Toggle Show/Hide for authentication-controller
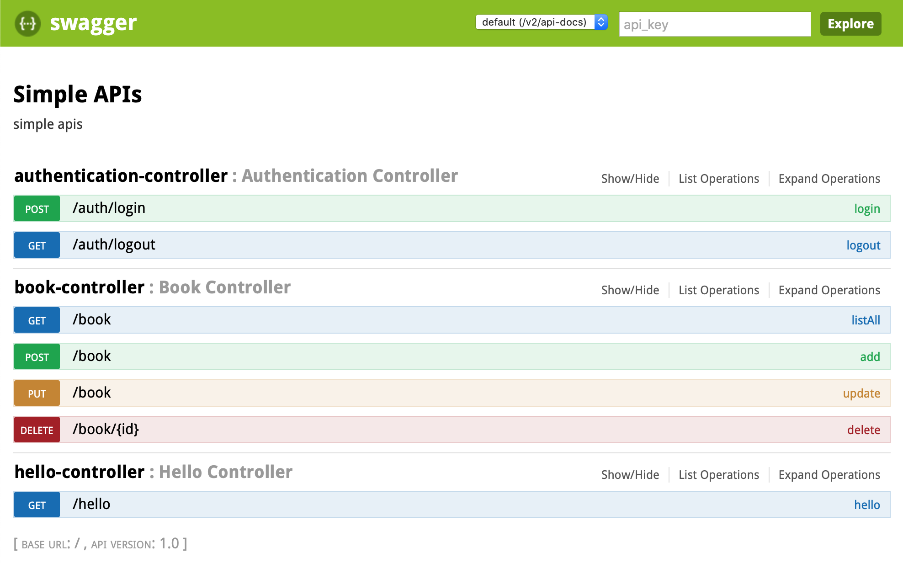Screen dimensions: 903x563 (x=630, y=179)
